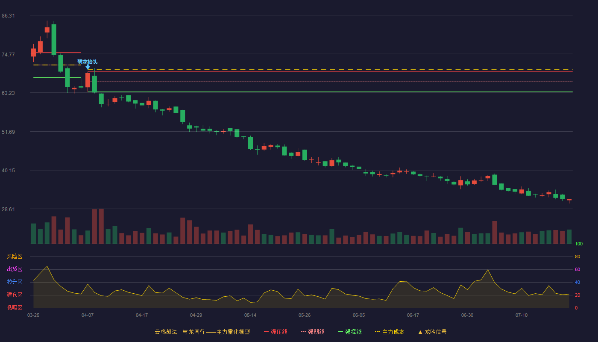598x342 pixels.
Task: Click the 06-30 date axis label
Action: coord(467,315)
